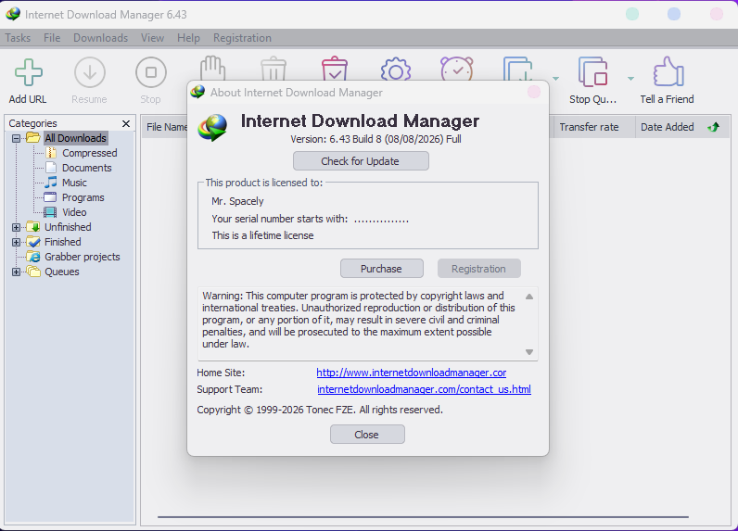Select the Grabber projects label
This screenshot has height=531, width=738.
[x=83, y=257]
